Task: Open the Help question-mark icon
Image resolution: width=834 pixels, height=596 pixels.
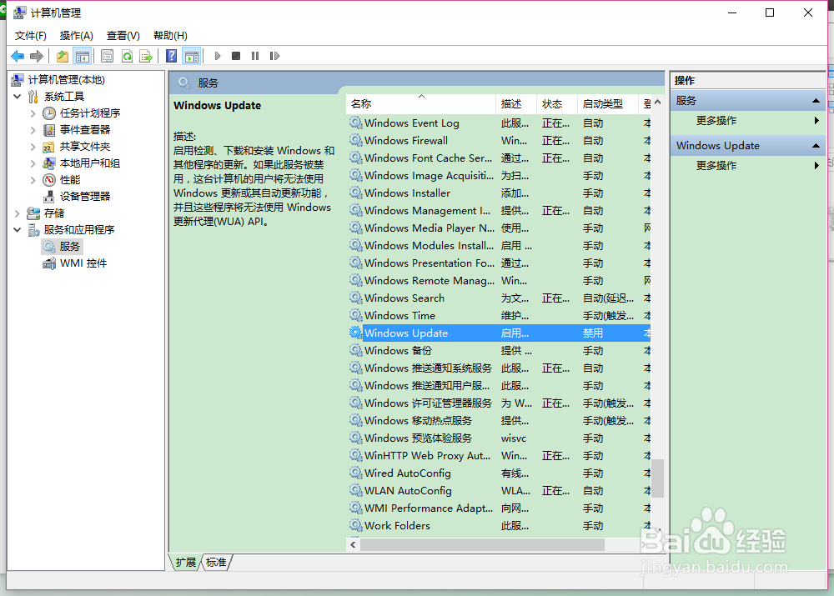Action: (x=171, y=56)
